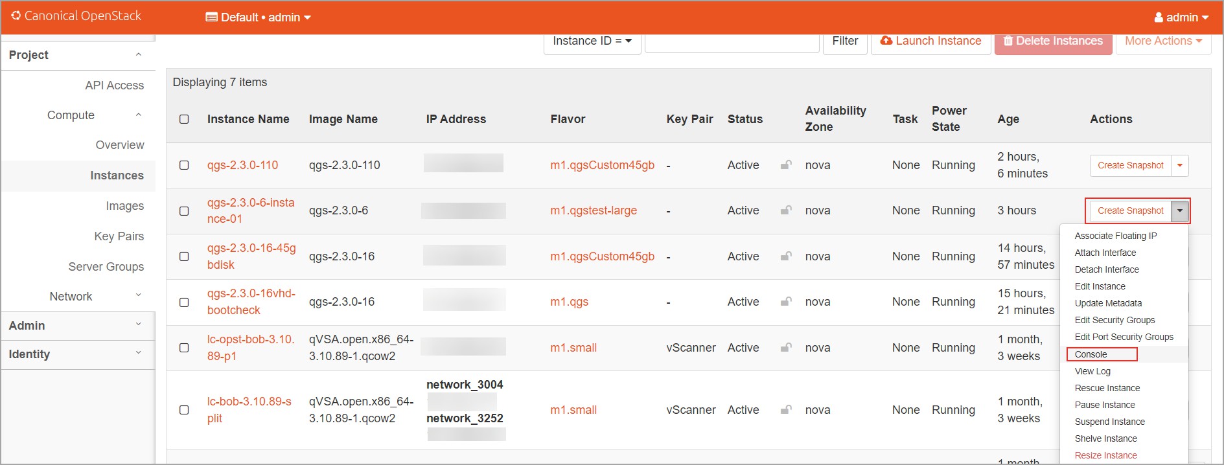Open the qgs-2.3.0-6-instance-01 instance link

tap(251, 210)
